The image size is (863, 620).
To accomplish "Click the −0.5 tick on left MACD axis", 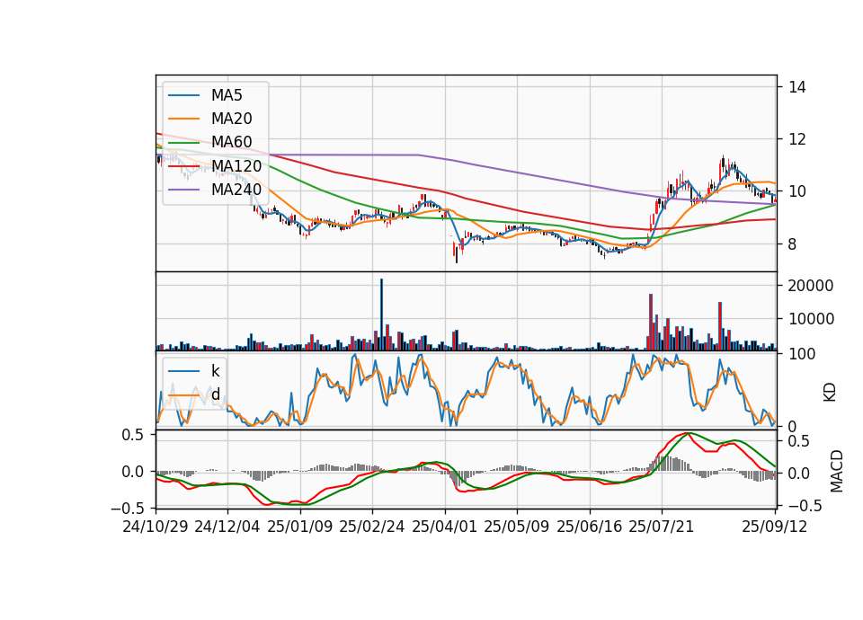I will (128, 508).
